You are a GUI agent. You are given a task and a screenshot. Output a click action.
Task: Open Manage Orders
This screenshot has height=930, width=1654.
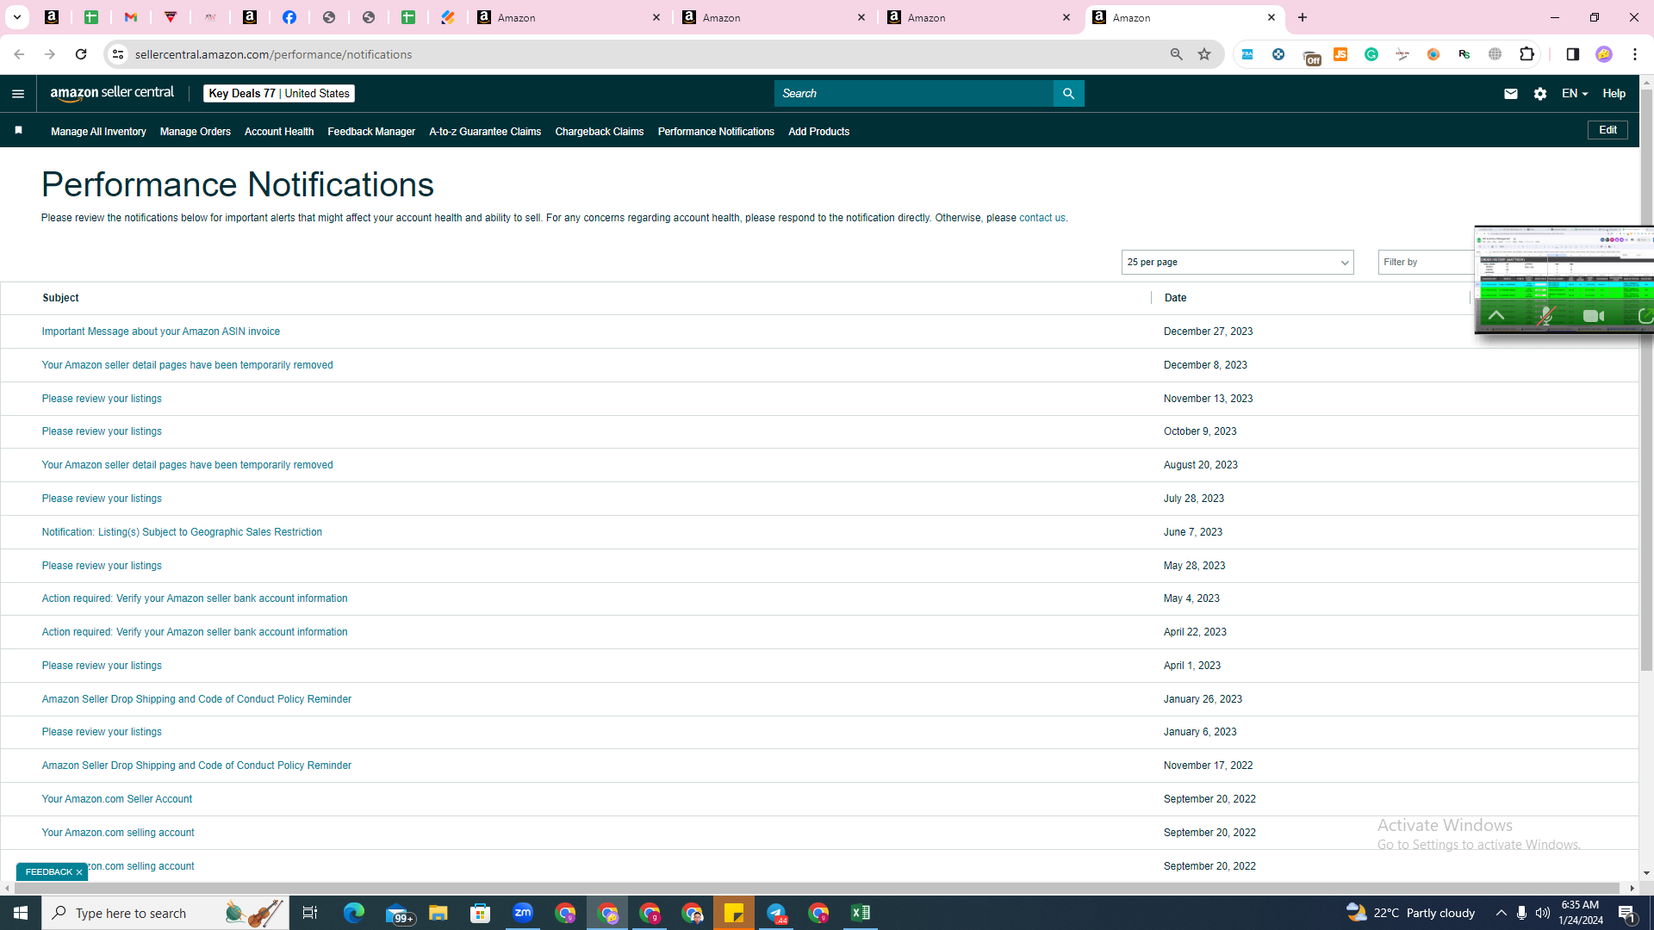[x=196, y=132]
